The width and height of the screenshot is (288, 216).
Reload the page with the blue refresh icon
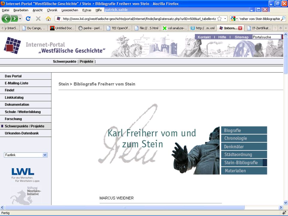click(28, 19)
